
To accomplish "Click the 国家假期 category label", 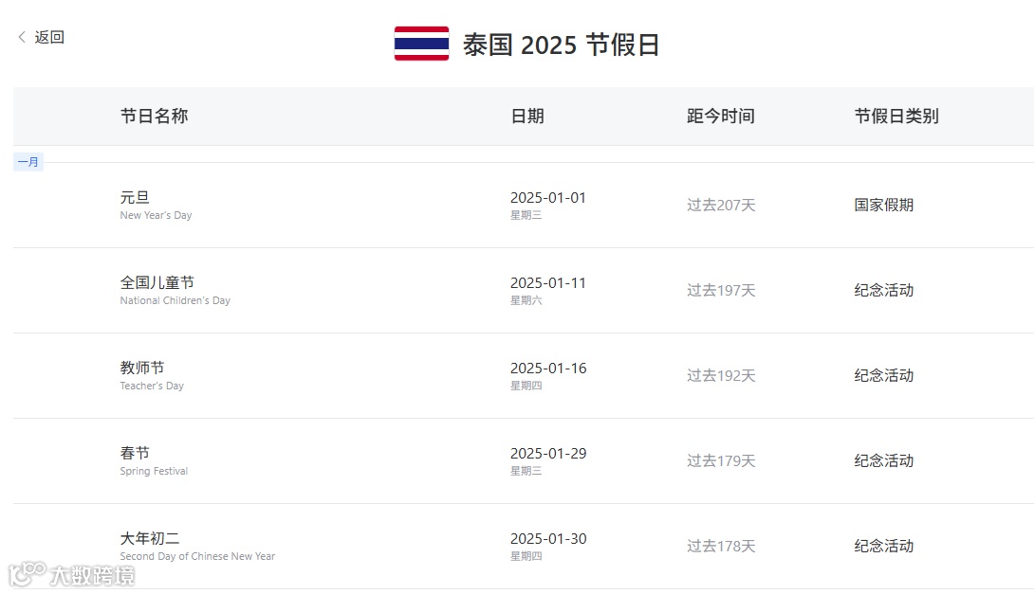I will 884,205.
